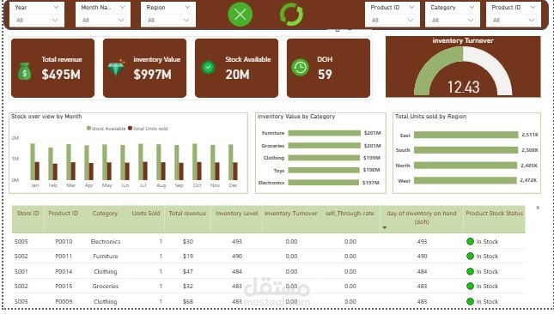This screenshot has width=554, height=314.
Task: Click the green check badge on Stock Available card
Action: (x=208, y=67)
